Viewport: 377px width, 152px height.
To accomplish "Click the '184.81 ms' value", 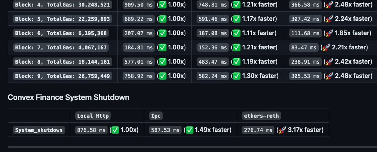I will point(138,47).
